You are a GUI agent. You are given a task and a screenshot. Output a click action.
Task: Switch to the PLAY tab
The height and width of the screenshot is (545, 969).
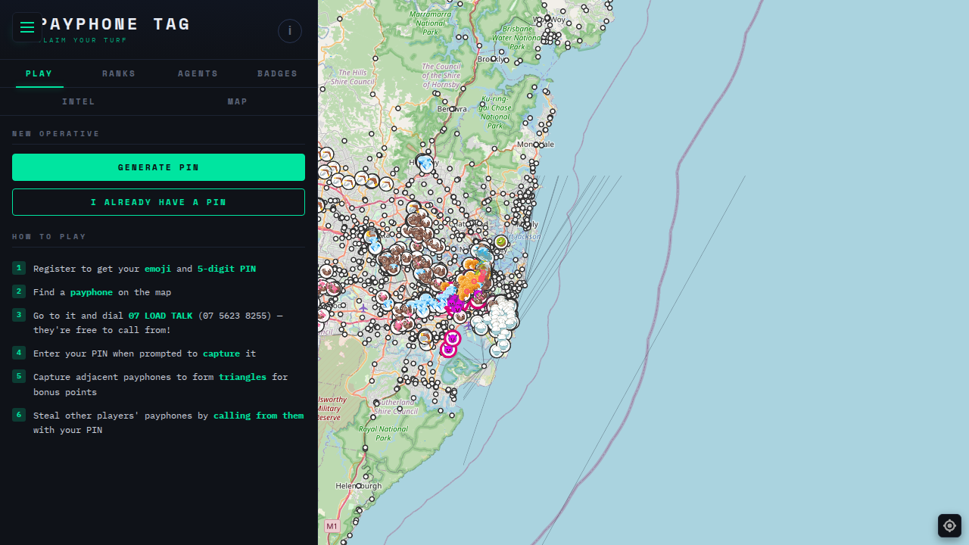coord(39,73)
